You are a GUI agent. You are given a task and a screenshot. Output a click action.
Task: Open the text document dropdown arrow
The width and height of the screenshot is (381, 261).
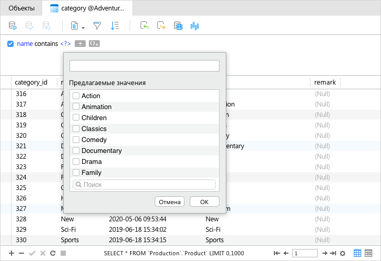pos(83,26)
